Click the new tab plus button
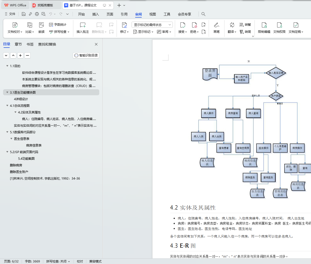Image resolution: width=311 pixels, height=264 pixels. click(119, 5)
